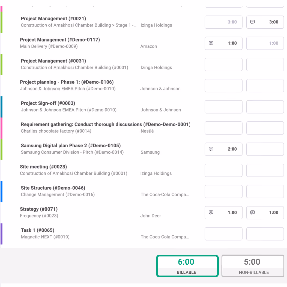
Task: Open task Site Structure (#Demo-0046)
Action: click(53, 188)
